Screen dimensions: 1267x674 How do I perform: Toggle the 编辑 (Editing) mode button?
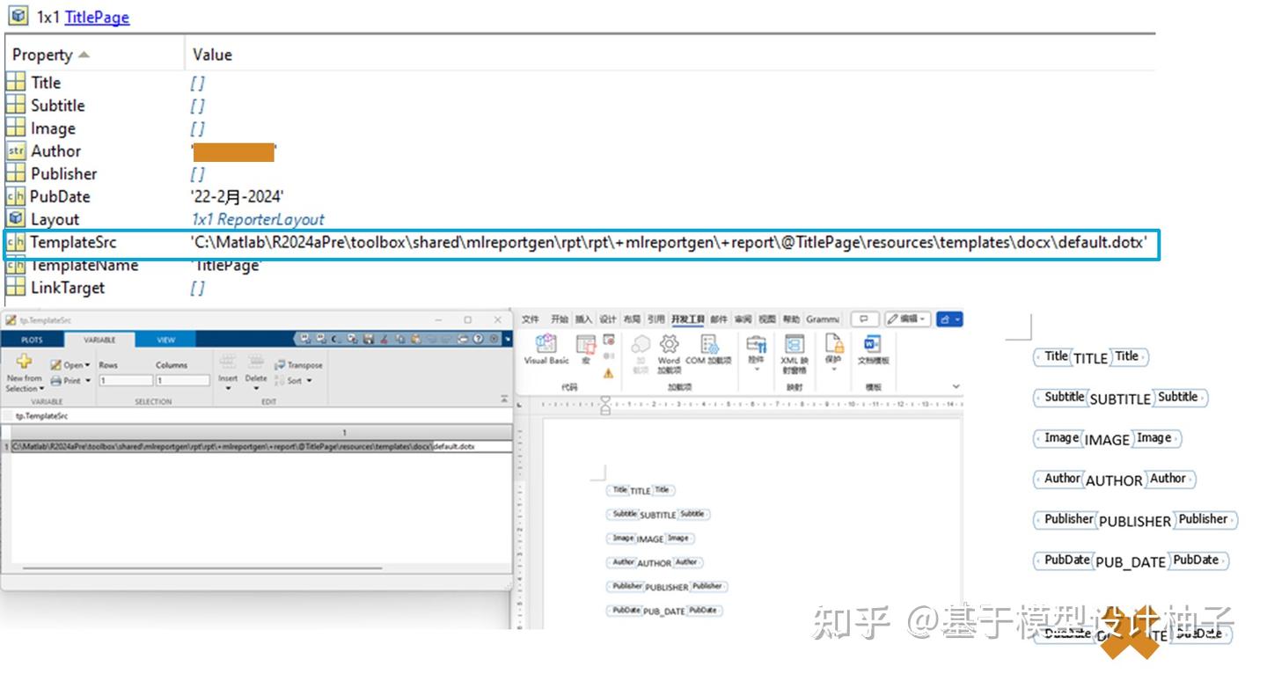coord(908,319)
